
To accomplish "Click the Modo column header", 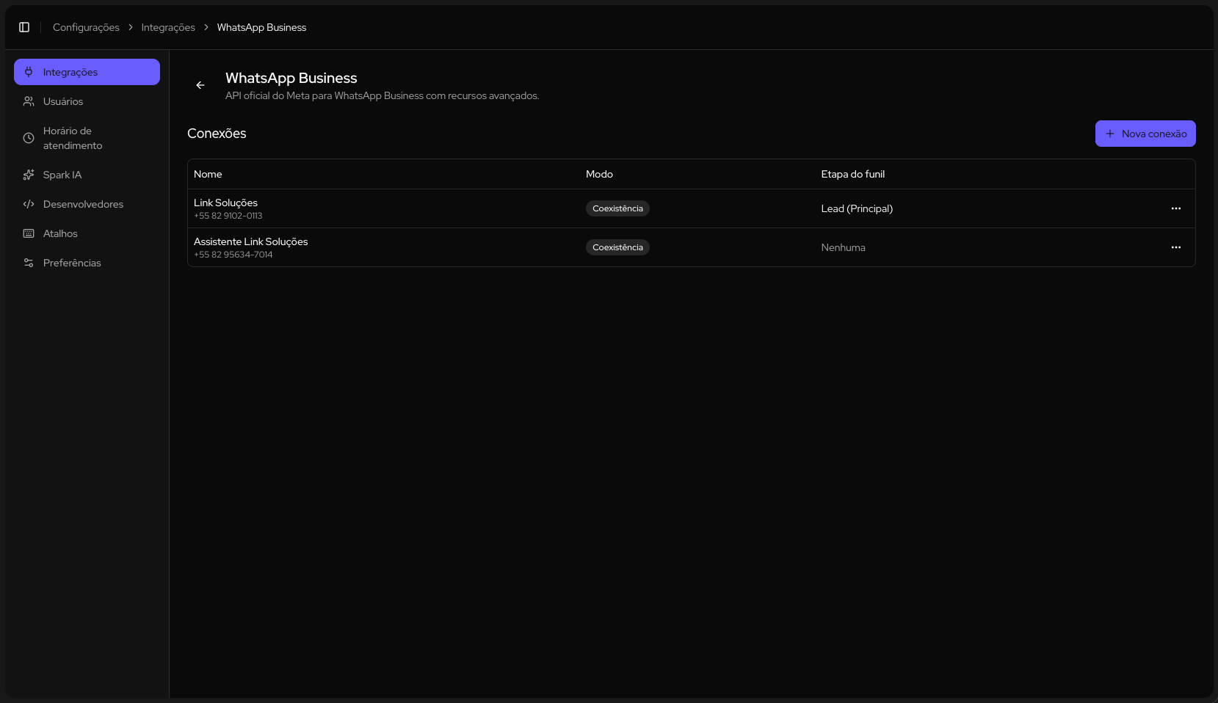I will [x=599, y=174].
